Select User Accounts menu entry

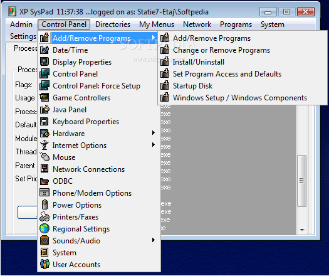click(x=98, y=265)
